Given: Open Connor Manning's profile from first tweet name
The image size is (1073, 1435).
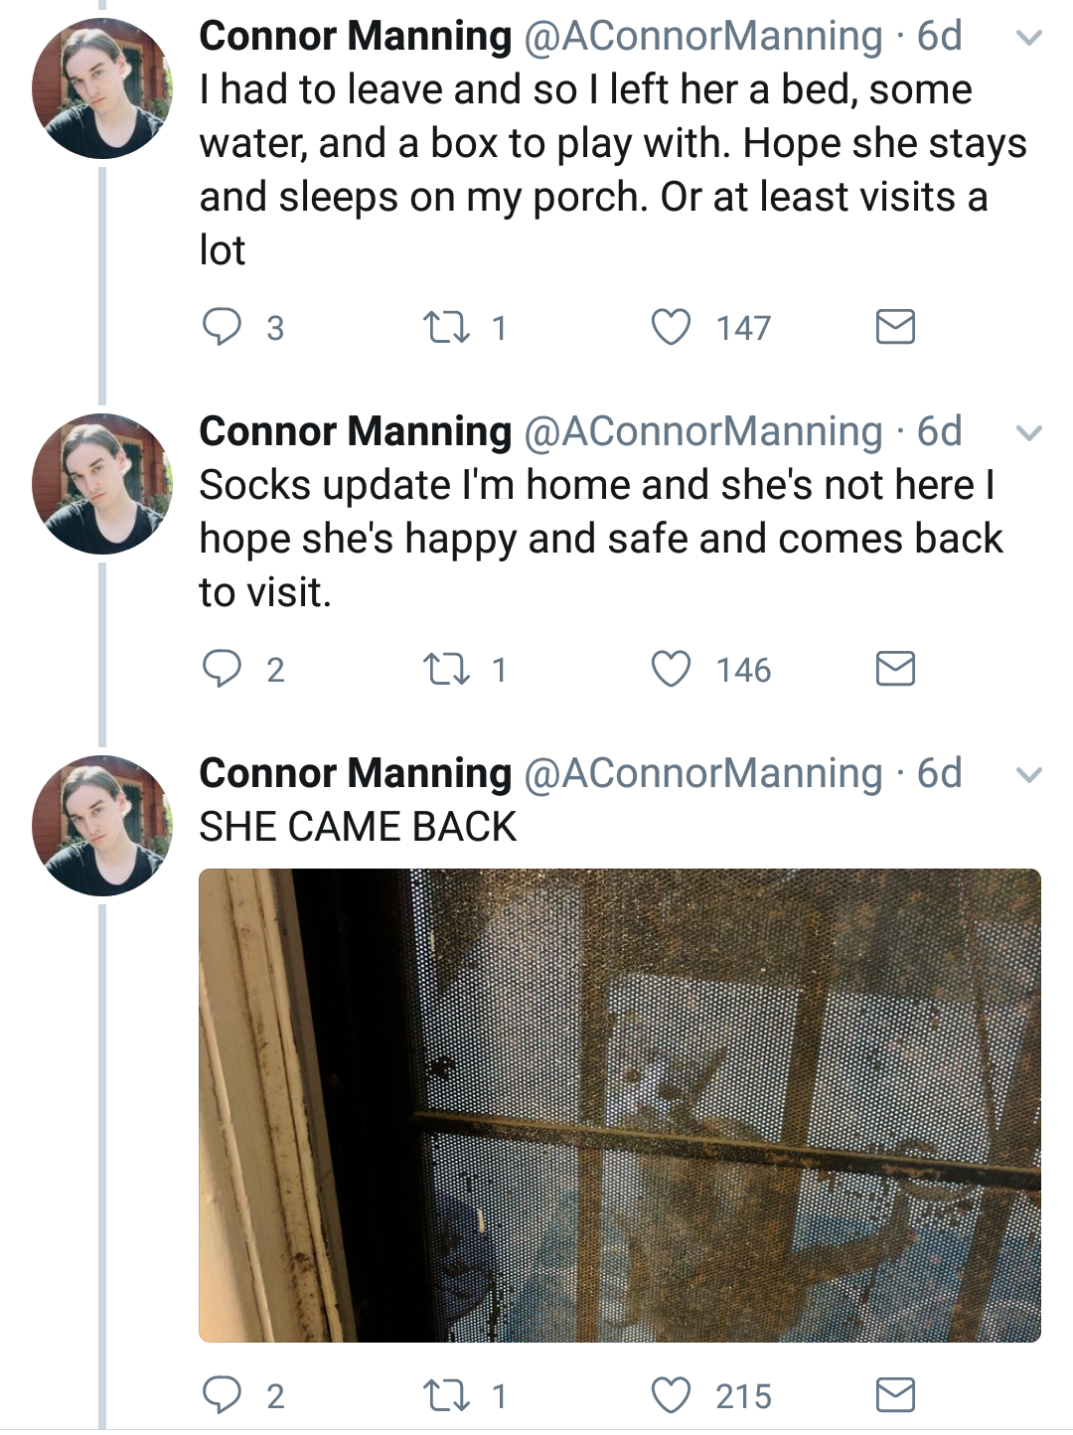Looking at the screenshot, I should pos(355,37).
